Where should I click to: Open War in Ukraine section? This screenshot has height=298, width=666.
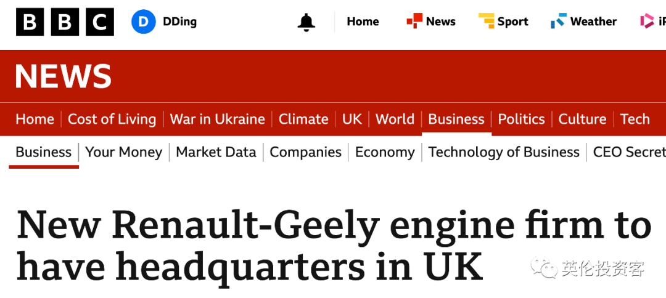pyautogui.click(x=217, y=119)
